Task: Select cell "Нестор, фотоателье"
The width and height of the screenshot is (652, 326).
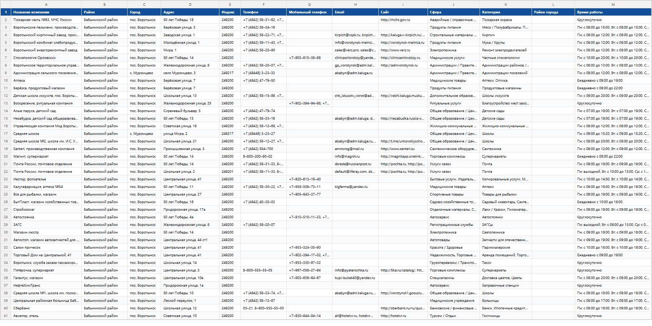Action: 46,179
